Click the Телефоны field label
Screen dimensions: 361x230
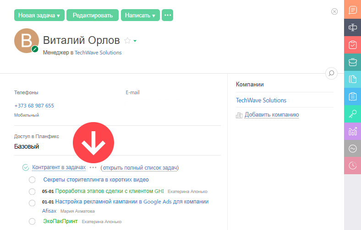26,92
